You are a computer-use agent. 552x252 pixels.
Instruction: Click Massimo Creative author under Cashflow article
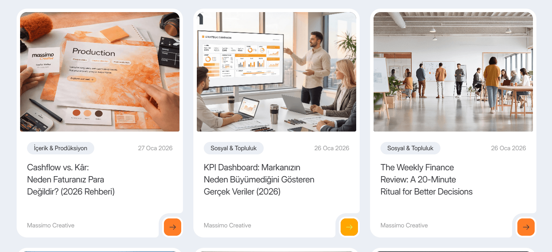[51, 225]
